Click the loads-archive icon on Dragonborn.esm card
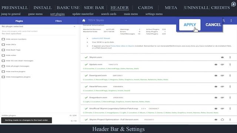 click(x=222, y=98)
